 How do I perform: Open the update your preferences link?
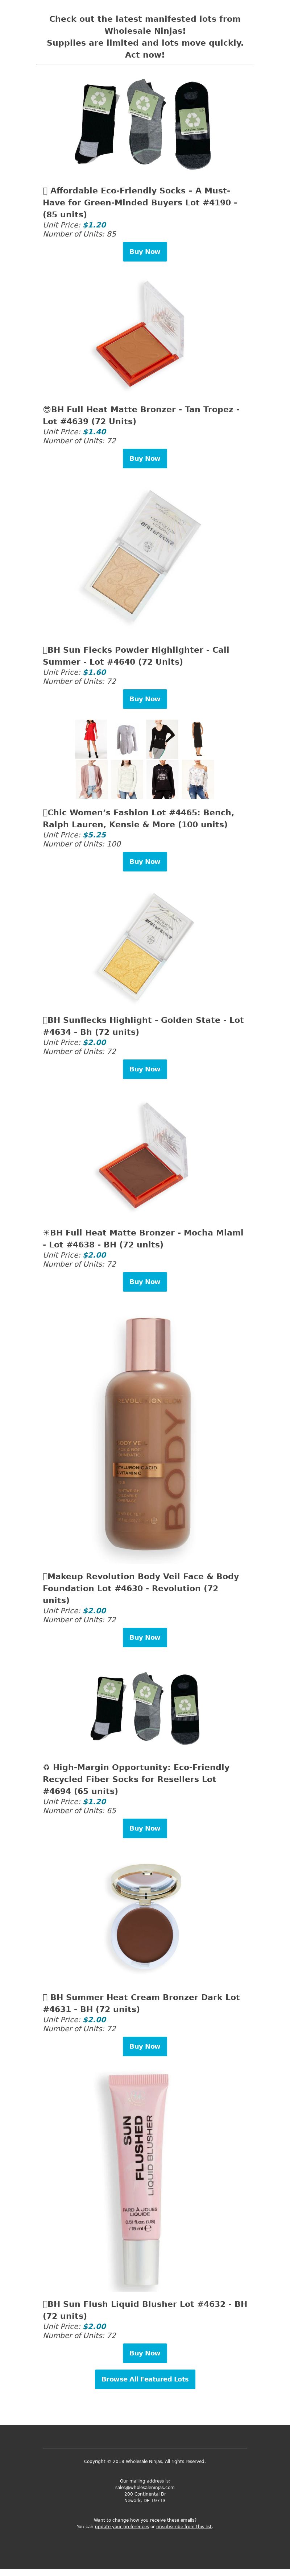pyautogui.click(x=122, y=2526)
